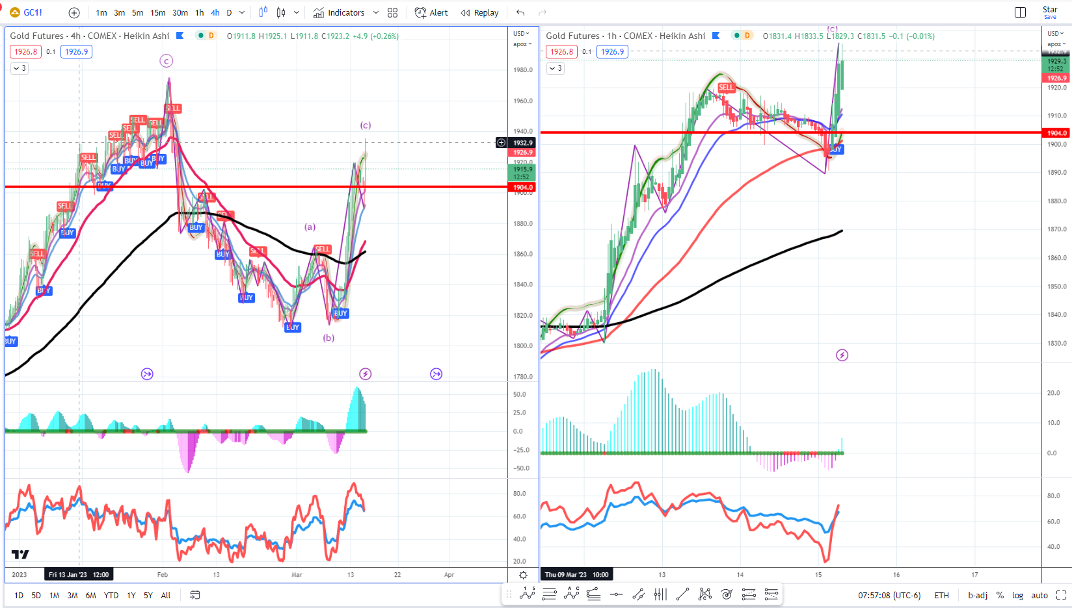Viewport: 1072px width, 608px height.
Task: Toggle the log scale
Action: [1017, 596]
